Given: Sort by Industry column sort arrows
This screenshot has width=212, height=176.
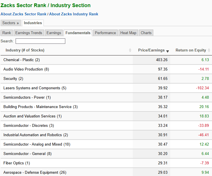Looking at the screenshot, I should pos(130,50).
